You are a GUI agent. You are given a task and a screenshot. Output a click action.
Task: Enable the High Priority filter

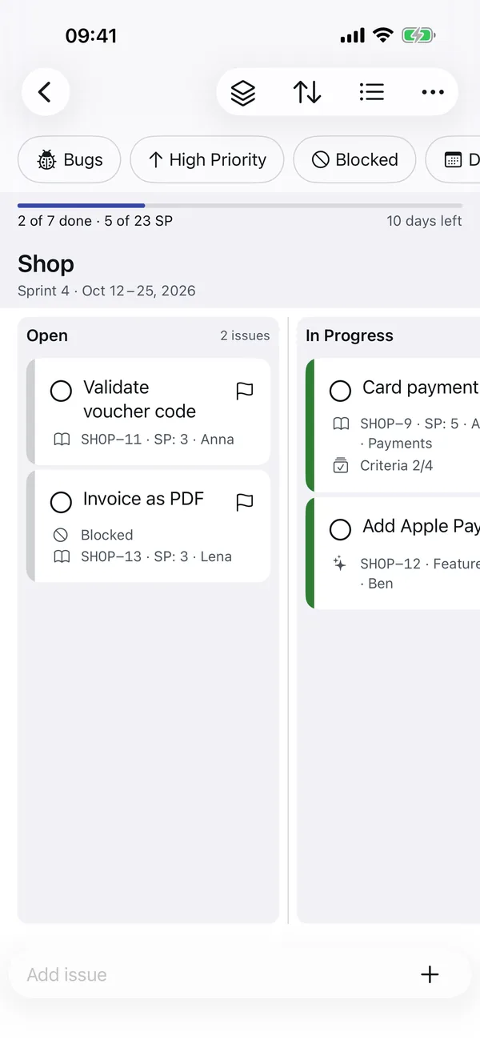(x=207, y=159)
